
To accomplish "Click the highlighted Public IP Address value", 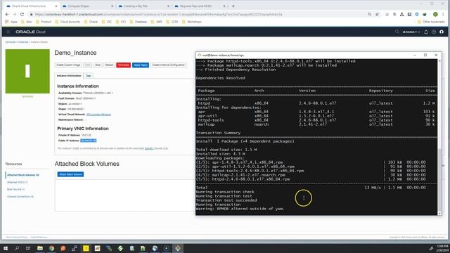I will point(89,141).
